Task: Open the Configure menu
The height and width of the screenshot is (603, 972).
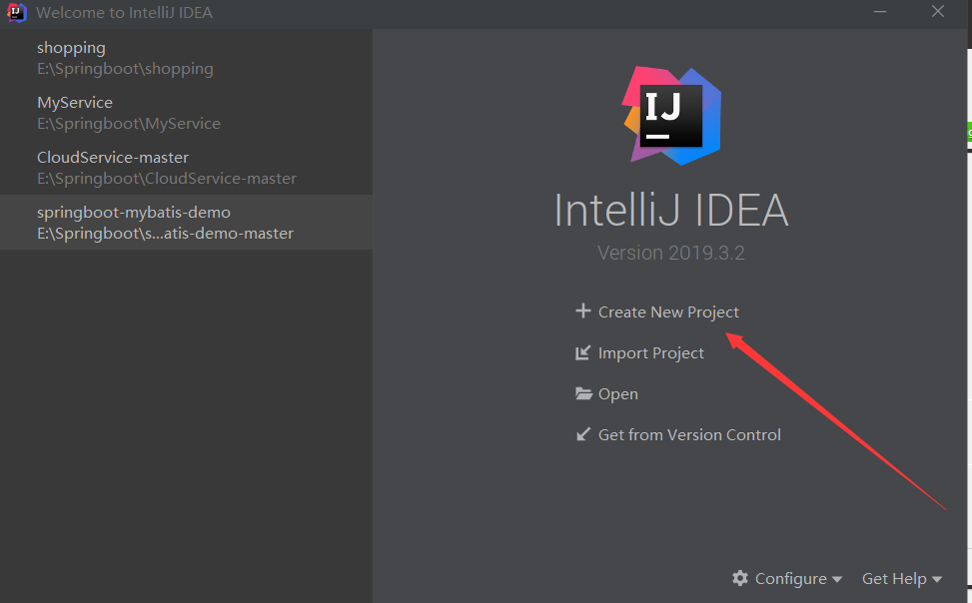Action: pos(790,578)
